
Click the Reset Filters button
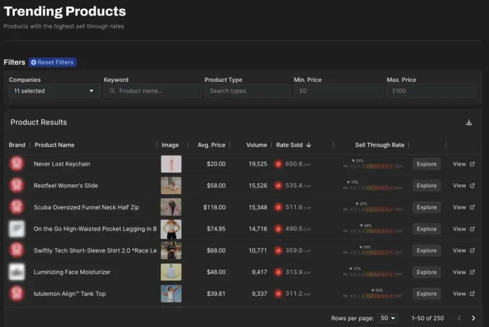tap(53, 63)
